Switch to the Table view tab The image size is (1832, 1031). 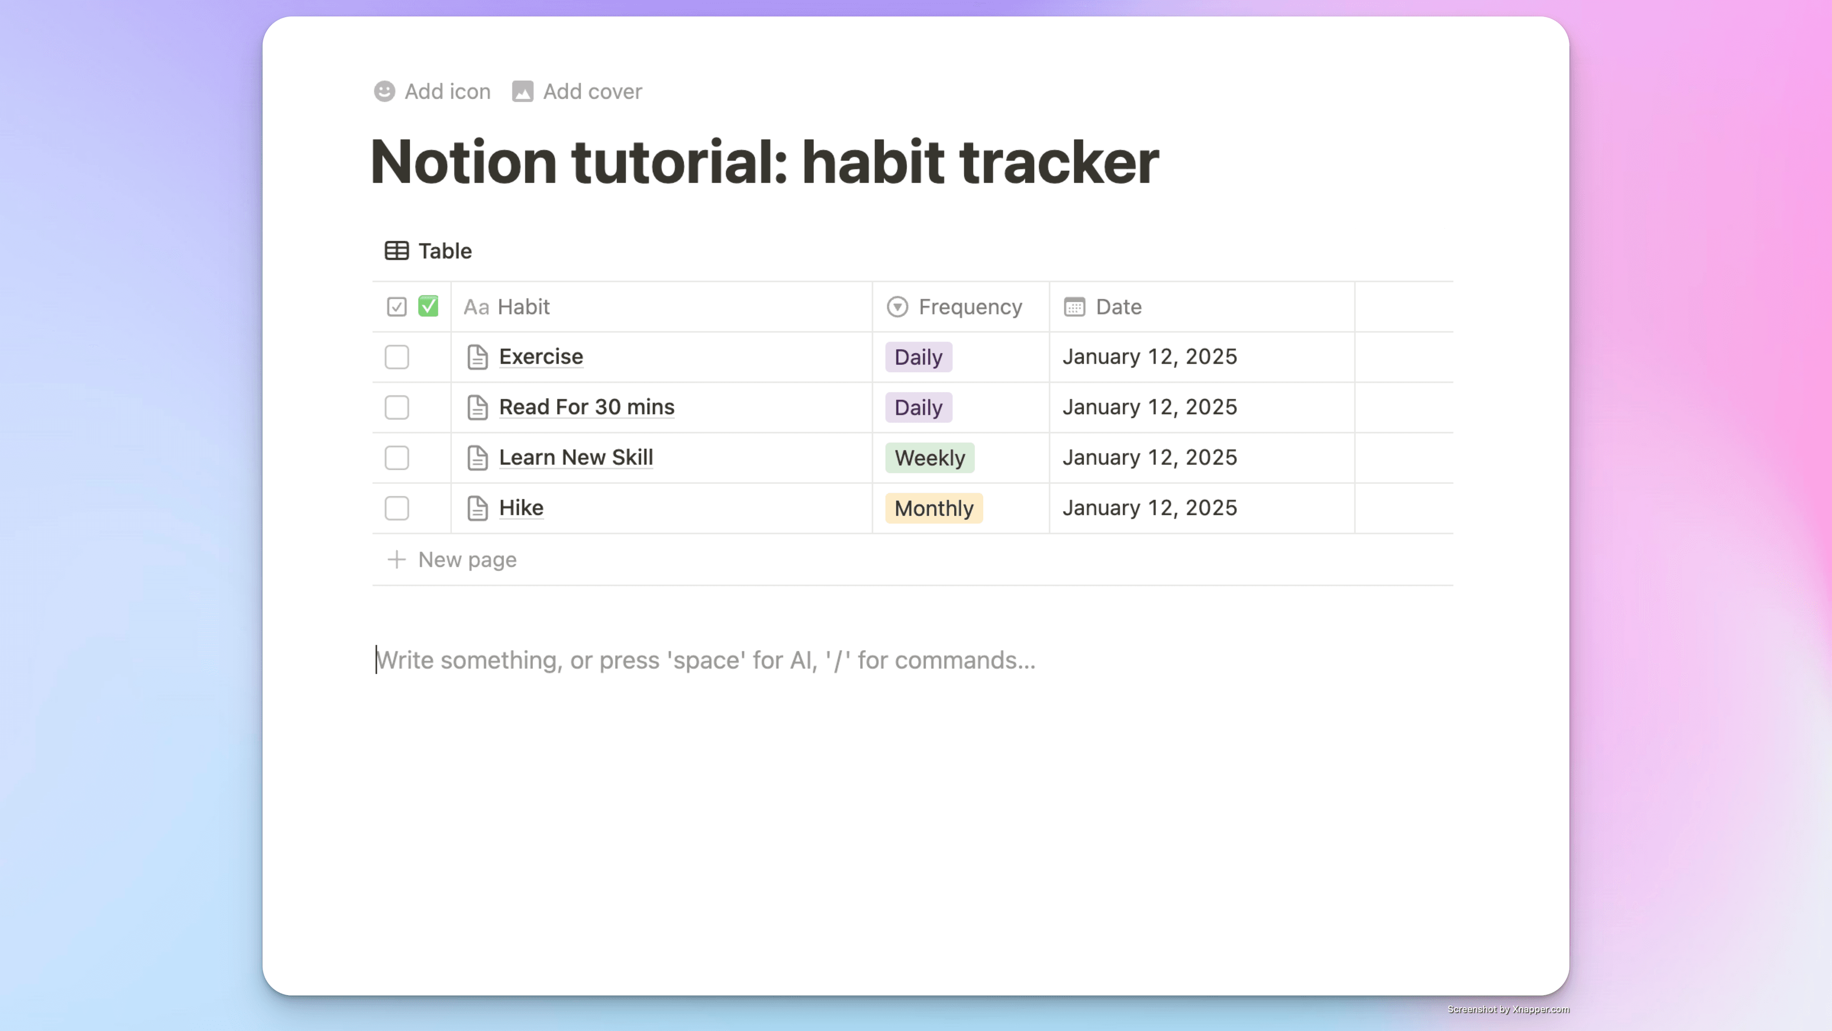tap(428, 251)
